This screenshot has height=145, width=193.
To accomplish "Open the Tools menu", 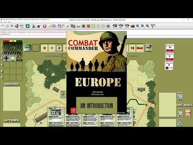I will (5, 22).
